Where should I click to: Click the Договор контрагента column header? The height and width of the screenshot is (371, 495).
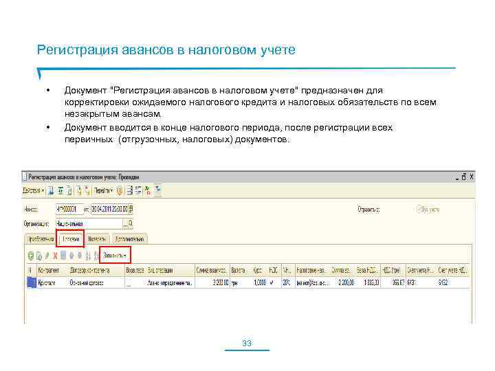coord(97,271)
